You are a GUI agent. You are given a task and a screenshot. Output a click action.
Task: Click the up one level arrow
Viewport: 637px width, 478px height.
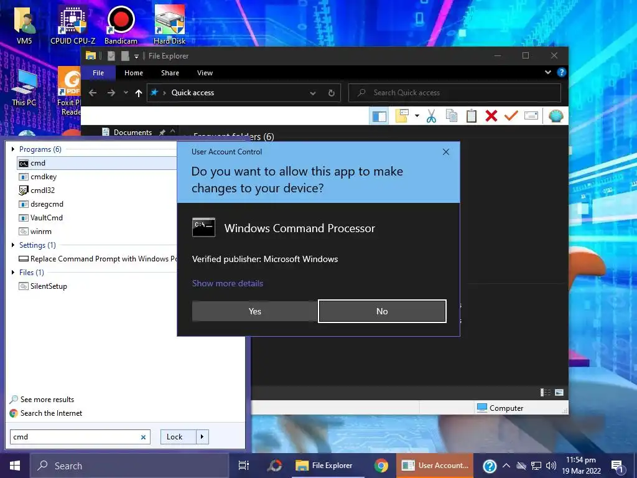click(139, 93)
